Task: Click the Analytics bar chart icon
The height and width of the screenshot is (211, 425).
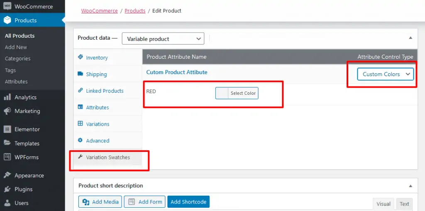Action: pyautogui.click(x=7, y=97)
